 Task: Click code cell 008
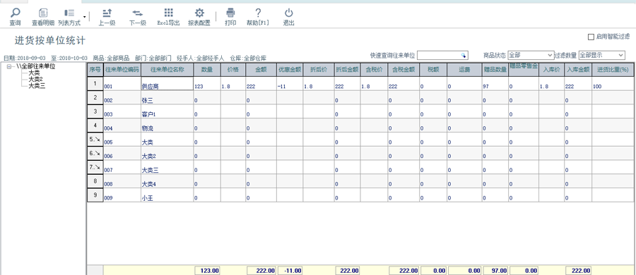point(122,181)
